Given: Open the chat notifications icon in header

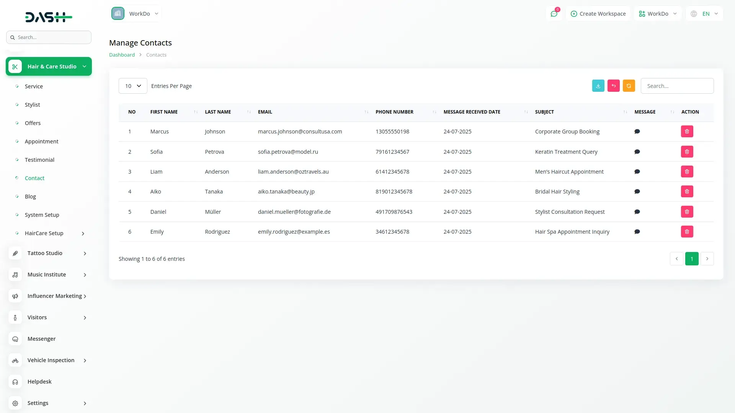Looking at the screenshot, I should click(x=554, y=14).
